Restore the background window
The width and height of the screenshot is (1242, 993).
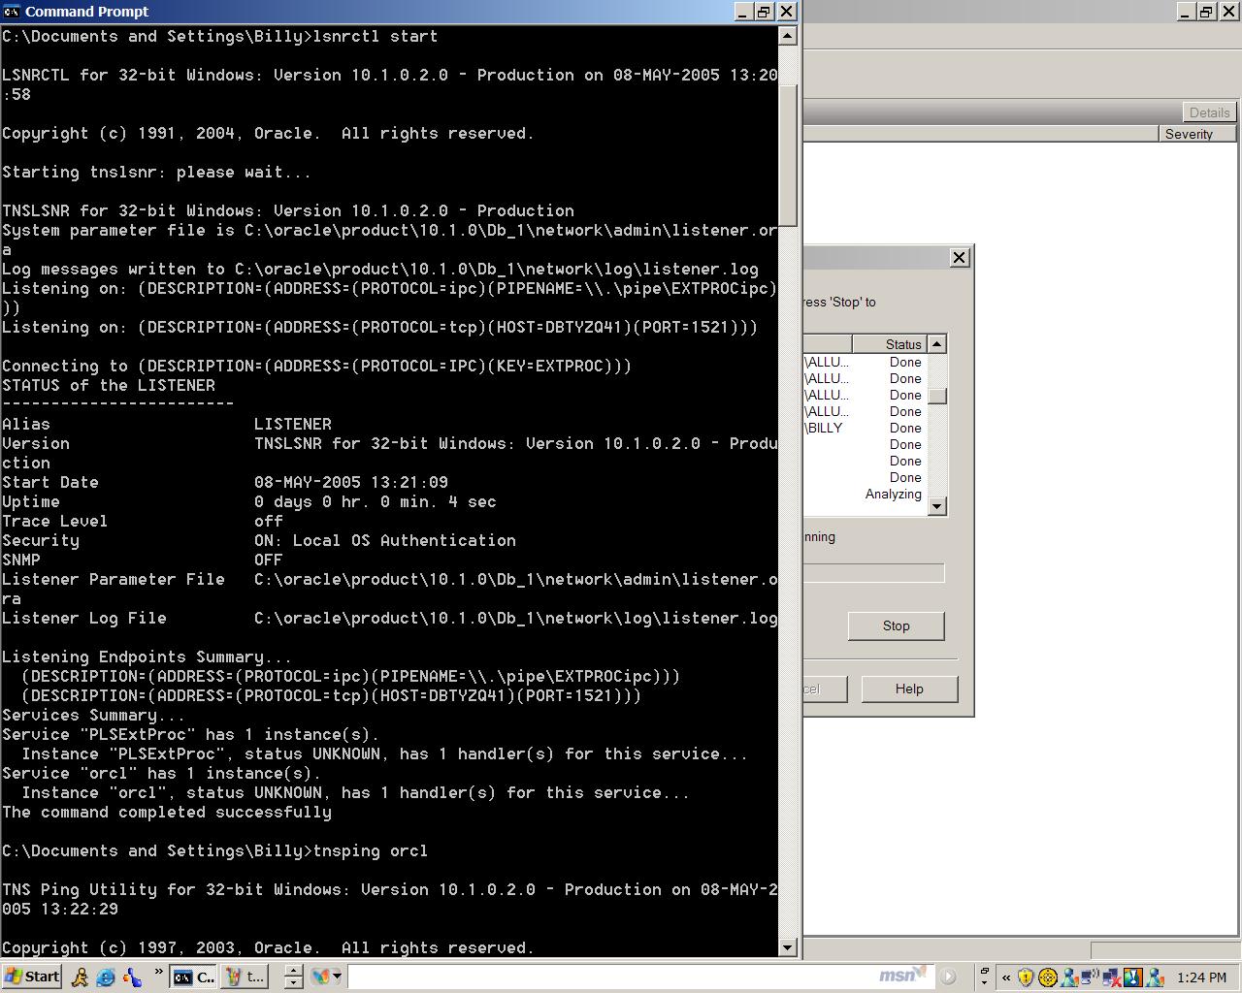click(1206, 12)
